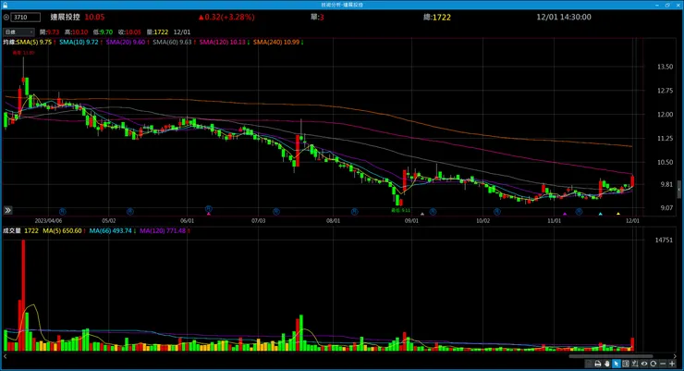Click the price change 0.32(+3.28%)
This screenshot has height=371, width=684.
[226, 17]
